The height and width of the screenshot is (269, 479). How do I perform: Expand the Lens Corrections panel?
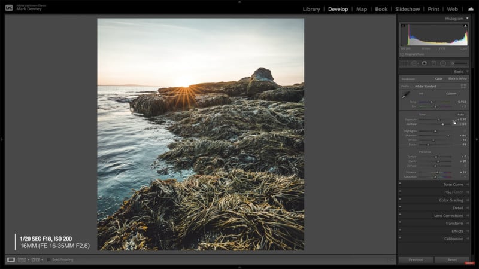[448, 215]
